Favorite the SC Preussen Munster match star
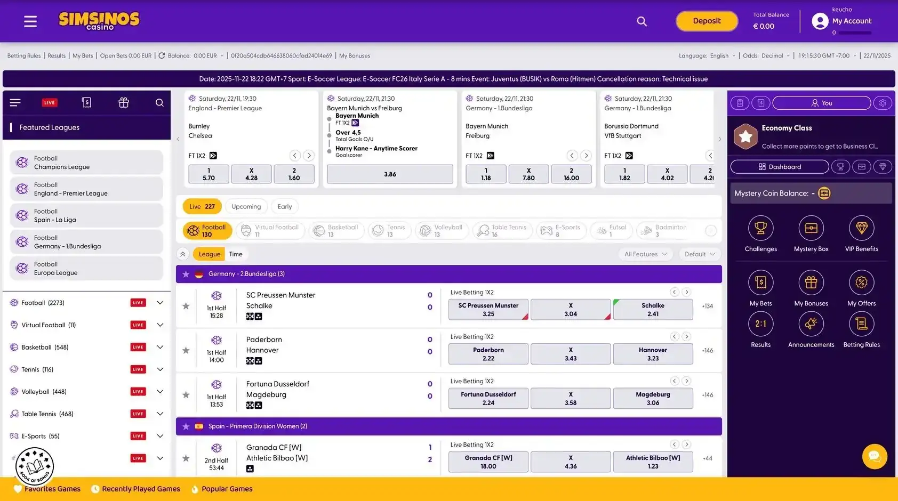Screen dimensions: 898x501 (x=186, y=306)
